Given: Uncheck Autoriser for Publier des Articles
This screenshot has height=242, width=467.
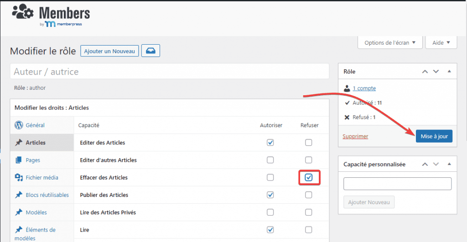Looking at the screenshot, I should [x=270, y=195].
